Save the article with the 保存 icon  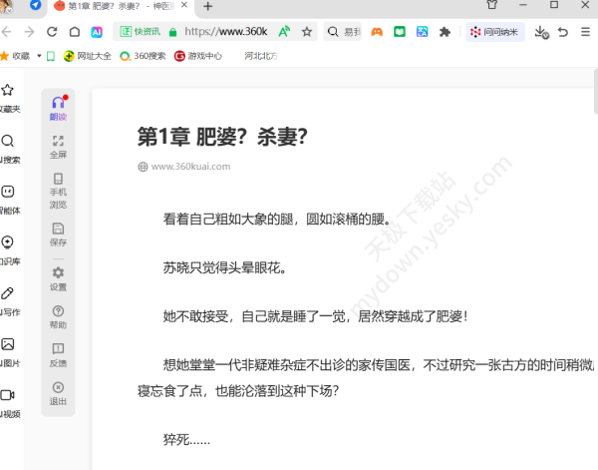[58, 233]
